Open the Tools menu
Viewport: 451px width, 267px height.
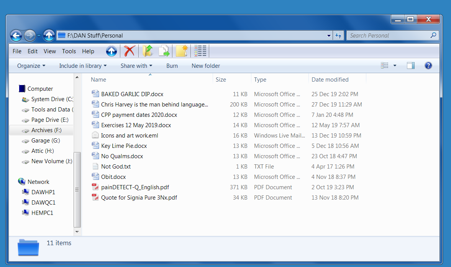[69, 51]
